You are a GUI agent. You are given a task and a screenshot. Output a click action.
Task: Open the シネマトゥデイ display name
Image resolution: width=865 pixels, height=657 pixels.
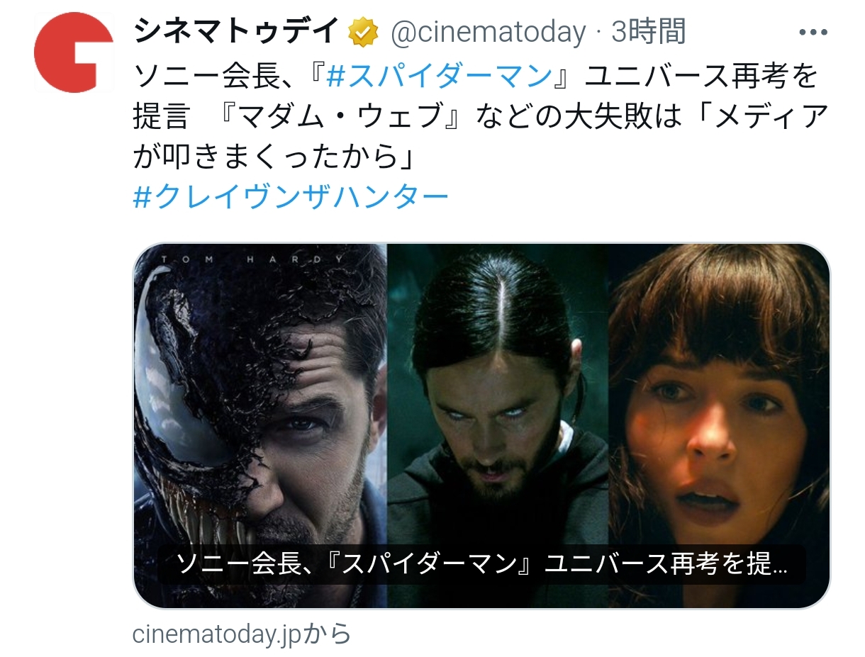tap(238, 31)
